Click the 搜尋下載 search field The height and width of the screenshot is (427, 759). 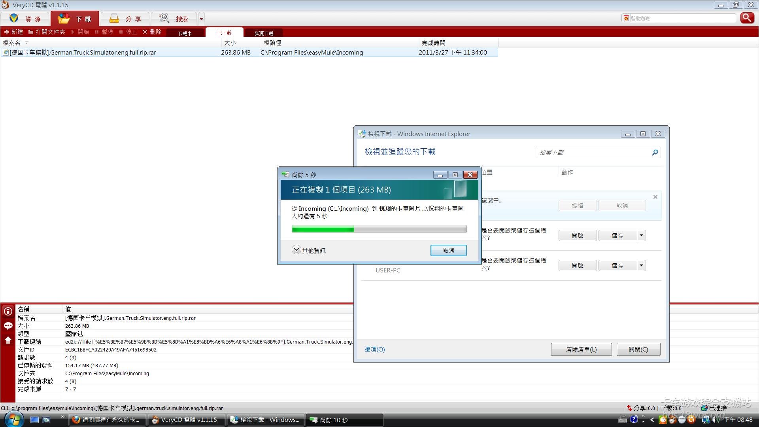tap(593, 152)
